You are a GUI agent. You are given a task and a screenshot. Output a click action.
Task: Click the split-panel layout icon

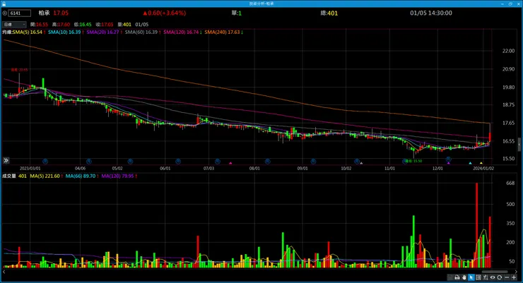(478, 277)
